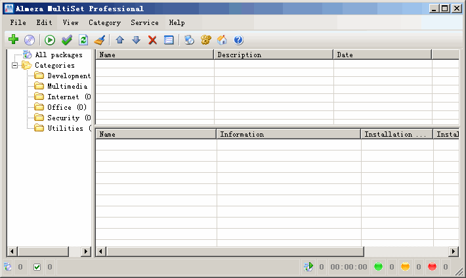The image size is (466, 278).
Task: Click the red status indicator in status bar
Action: (x=432, y=267)
